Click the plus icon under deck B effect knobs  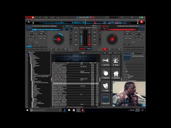pyautogui.click(x=128, y=40)
